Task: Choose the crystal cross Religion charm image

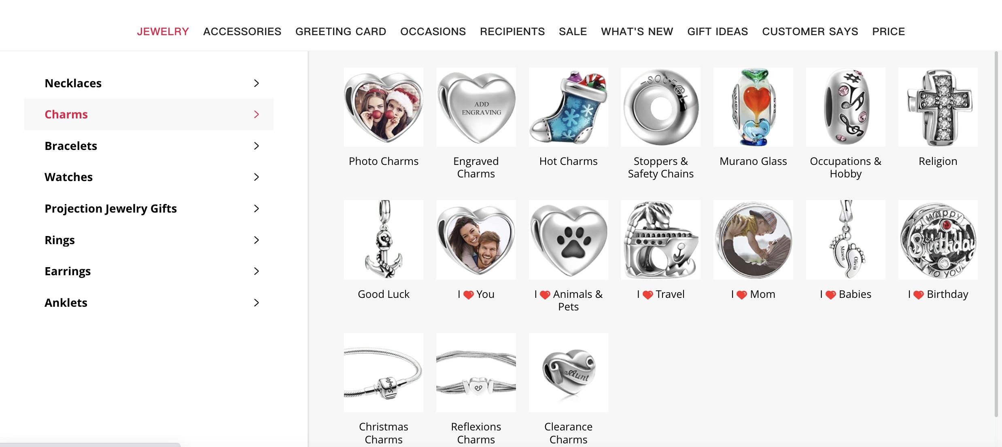Action: [938, 107]
